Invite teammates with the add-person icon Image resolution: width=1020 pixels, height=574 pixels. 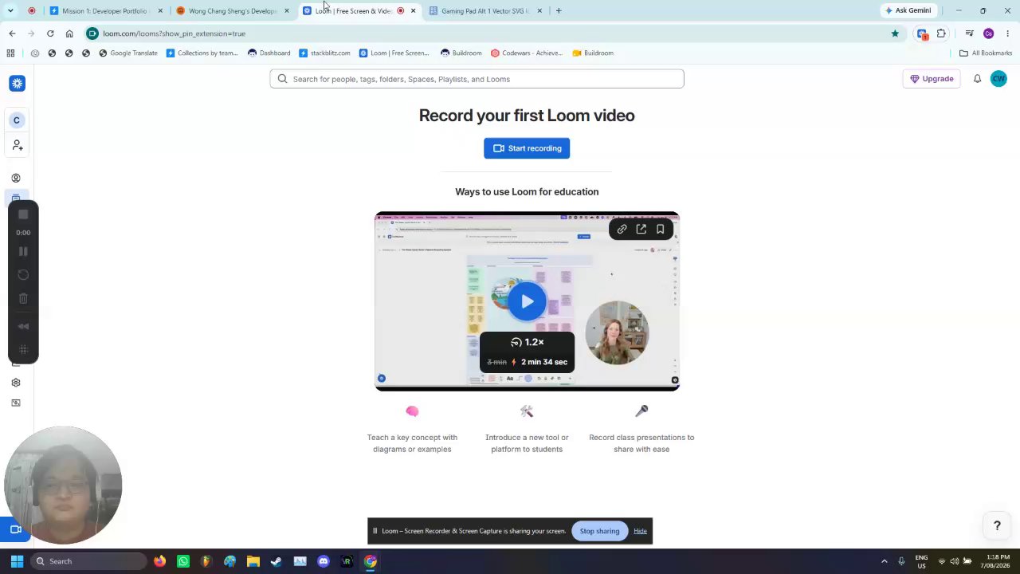pos(17,145)
